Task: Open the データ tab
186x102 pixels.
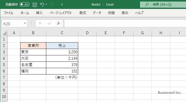Action: click(97, 13)
